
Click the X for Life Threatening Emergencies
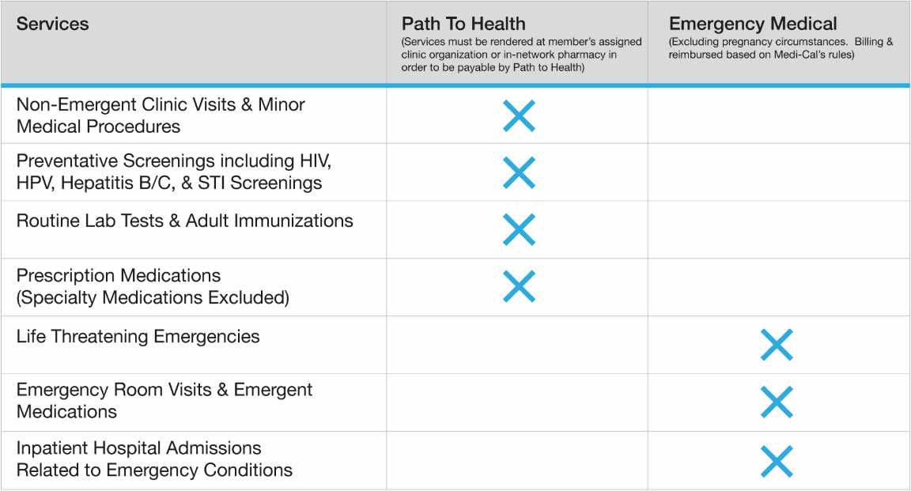tap(776, 345)
